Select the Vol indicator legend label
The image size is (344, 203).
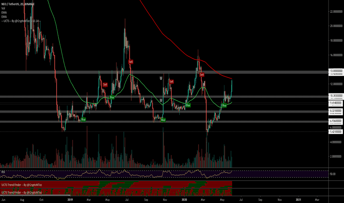[x=3, y=8]
